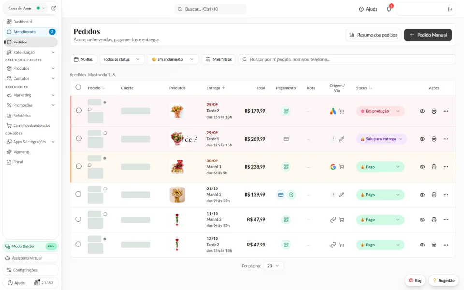Click the chat bubble icon on the 01/10 order
Screen dimensions: 464x290
pos(105,189)
